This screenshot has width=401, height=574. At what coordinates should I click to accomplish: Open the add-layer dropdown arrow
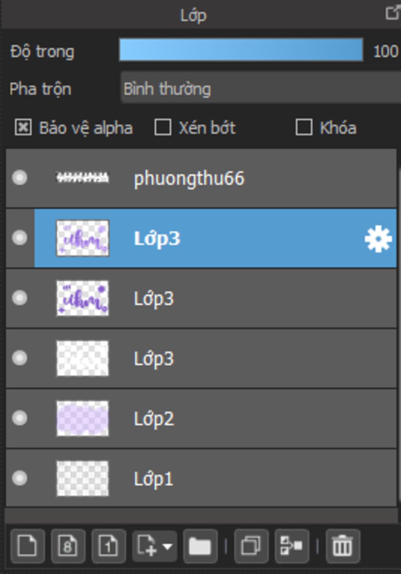point(168,546)
